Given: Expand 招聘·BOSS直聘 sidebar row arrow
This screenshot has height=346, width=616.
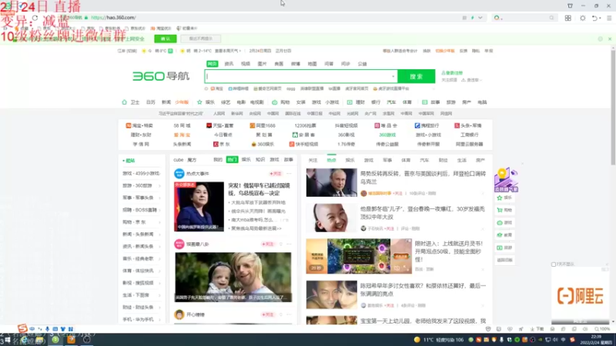Looking at the screenshot, I should pyautogui.click(x=160, y=210).
